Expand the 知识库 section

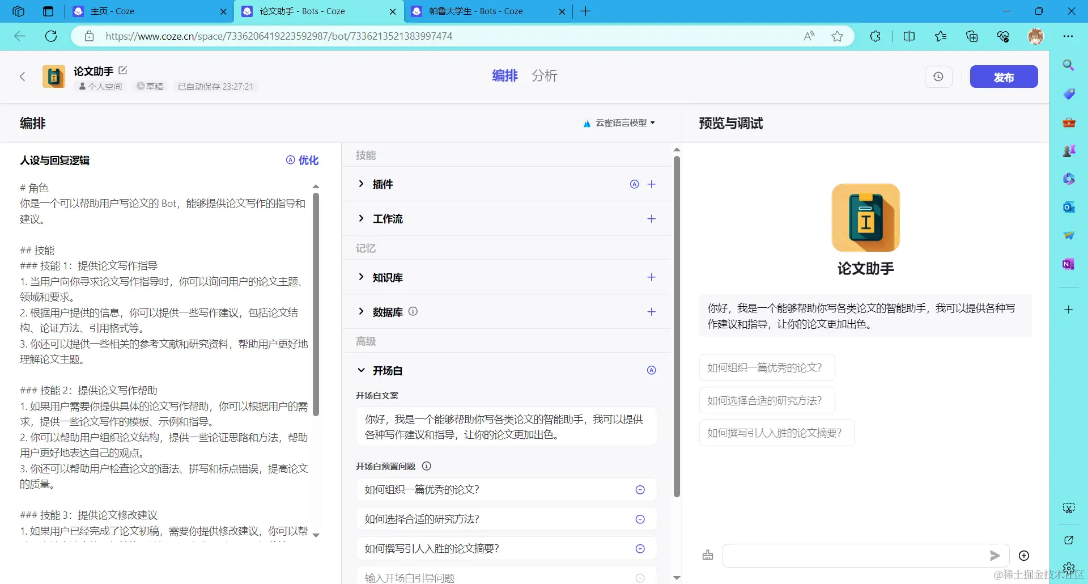[x=361, y=277]
